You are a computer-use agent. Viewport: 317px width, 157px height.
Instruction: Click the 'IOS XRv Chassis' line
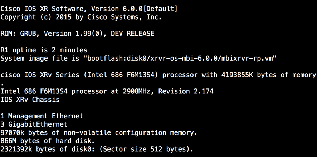[30, 100]
